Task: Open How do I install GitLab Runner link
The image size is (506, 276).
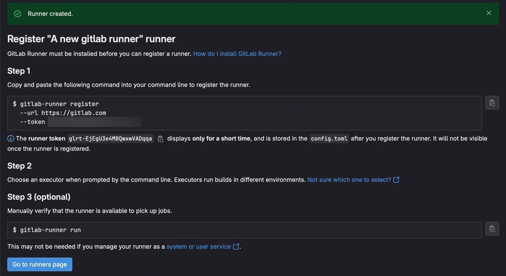Action: click(237, 54)
